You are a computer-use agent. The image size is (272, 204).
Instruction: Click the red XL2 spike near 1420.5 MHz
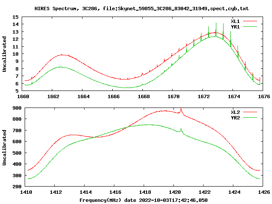click(181, 110)
